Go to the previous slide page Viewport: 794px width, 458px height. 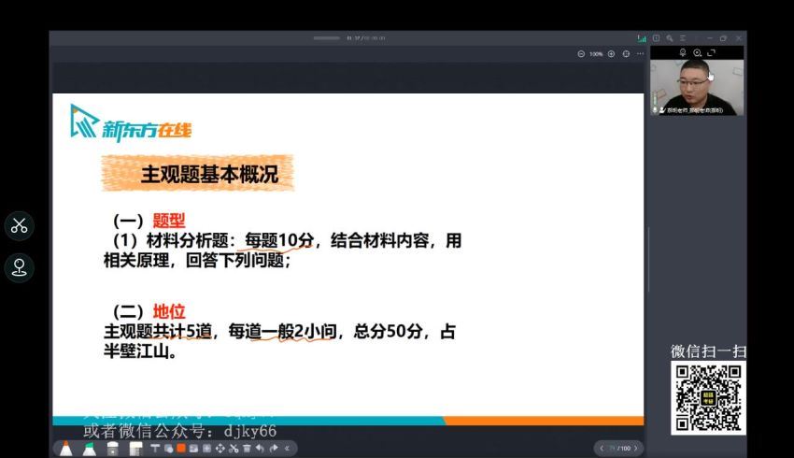pos(601,449)
